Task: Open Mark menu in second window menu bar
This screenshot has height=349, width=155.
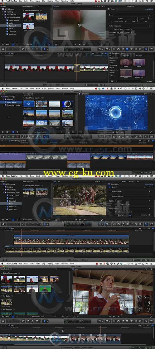Action: (x=38, y=88)
